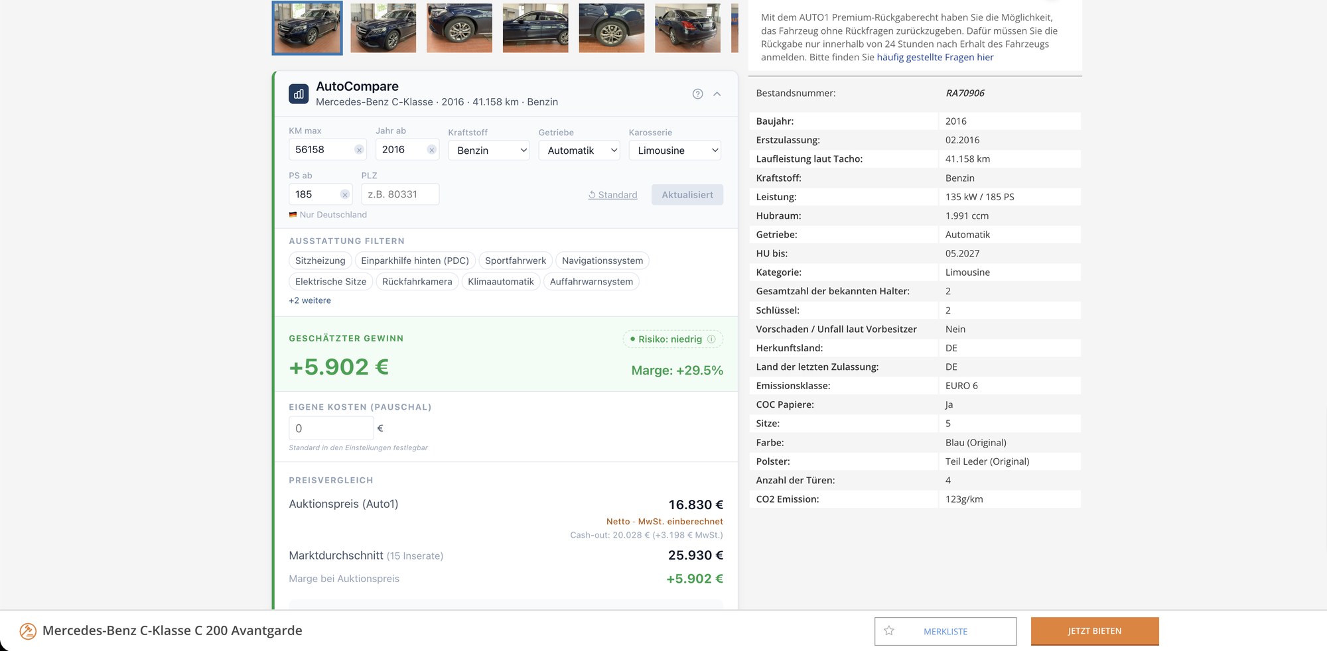Screen dimensions: 1327x651
Task: Toggle the Navigationssystem equipment filter
Action: click(602, 261)
